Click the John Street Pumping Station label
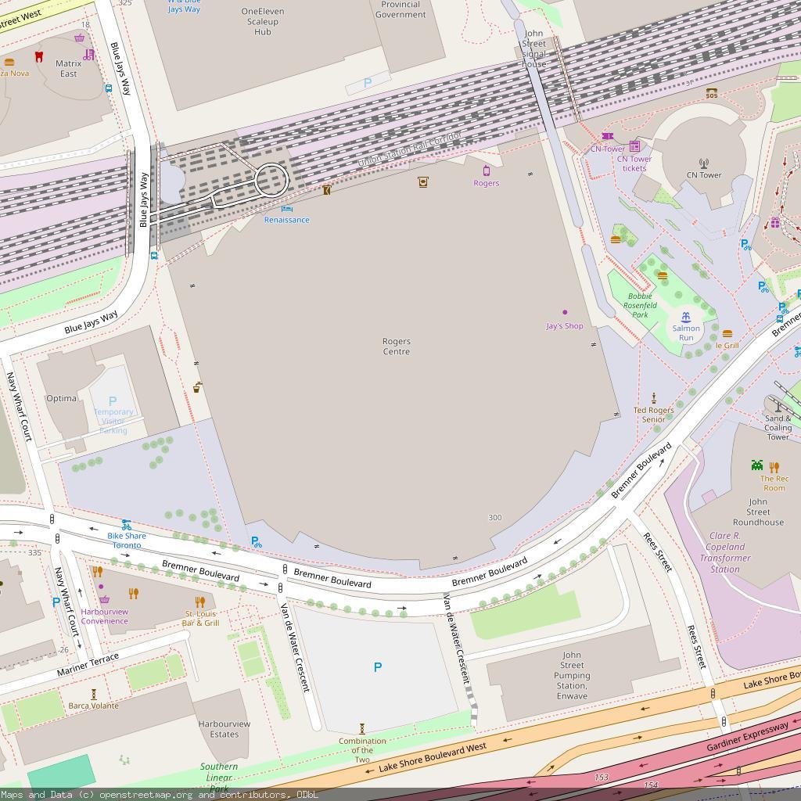The height and width of the screenshot is (801, 801). (x=572, y=675)
